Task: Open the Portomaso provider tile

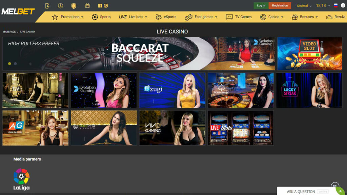Action: 241,90
